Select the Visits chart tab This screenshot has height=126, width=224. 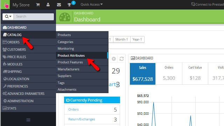click(x=216, y=73)
